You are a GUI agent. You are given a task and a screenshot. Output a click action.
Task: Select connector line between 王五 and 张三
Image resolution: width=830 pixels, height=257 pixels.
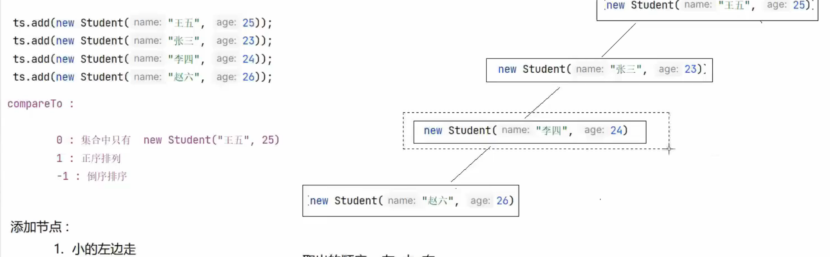point(619,40)
